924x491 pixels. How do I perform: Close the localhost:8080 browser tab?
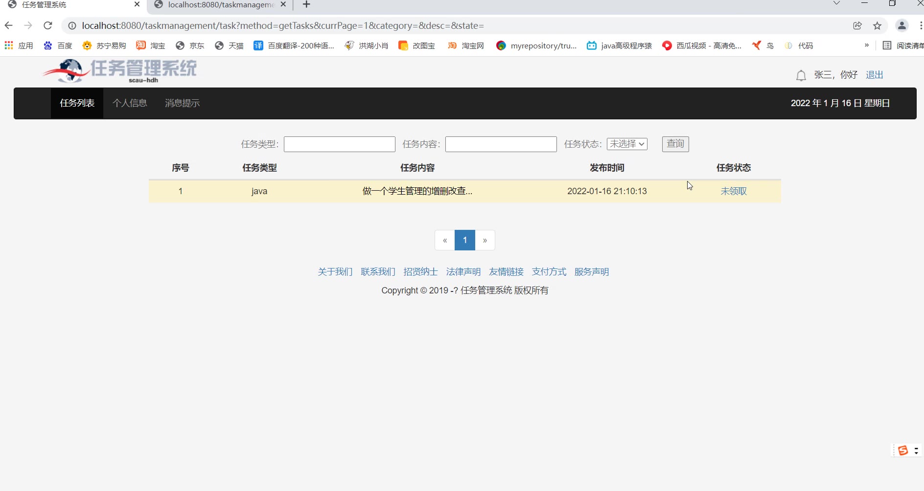[x=283, y=4]
